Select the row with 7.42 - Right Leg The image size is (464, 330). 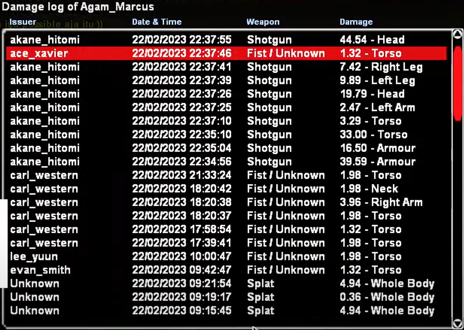click(x=226, y=67)
